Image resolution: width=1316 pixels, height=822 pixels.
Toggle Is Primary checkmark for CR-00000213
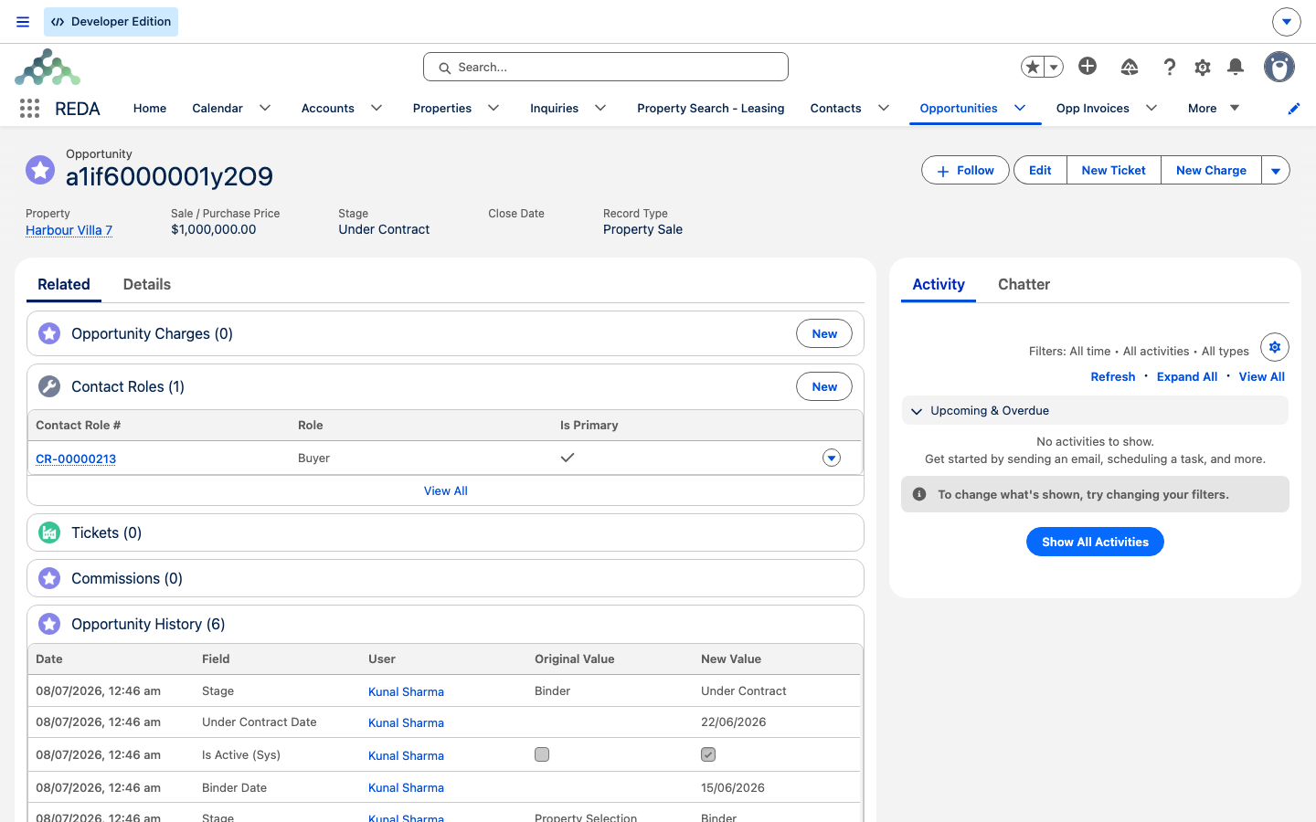coord(568,458)
